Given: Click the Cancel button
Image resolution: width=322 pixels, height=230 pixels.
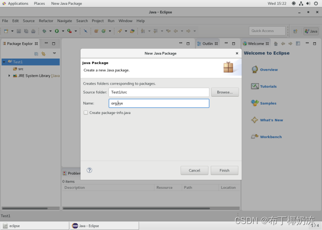Looking at the screenshot, I should coord(195,171).
